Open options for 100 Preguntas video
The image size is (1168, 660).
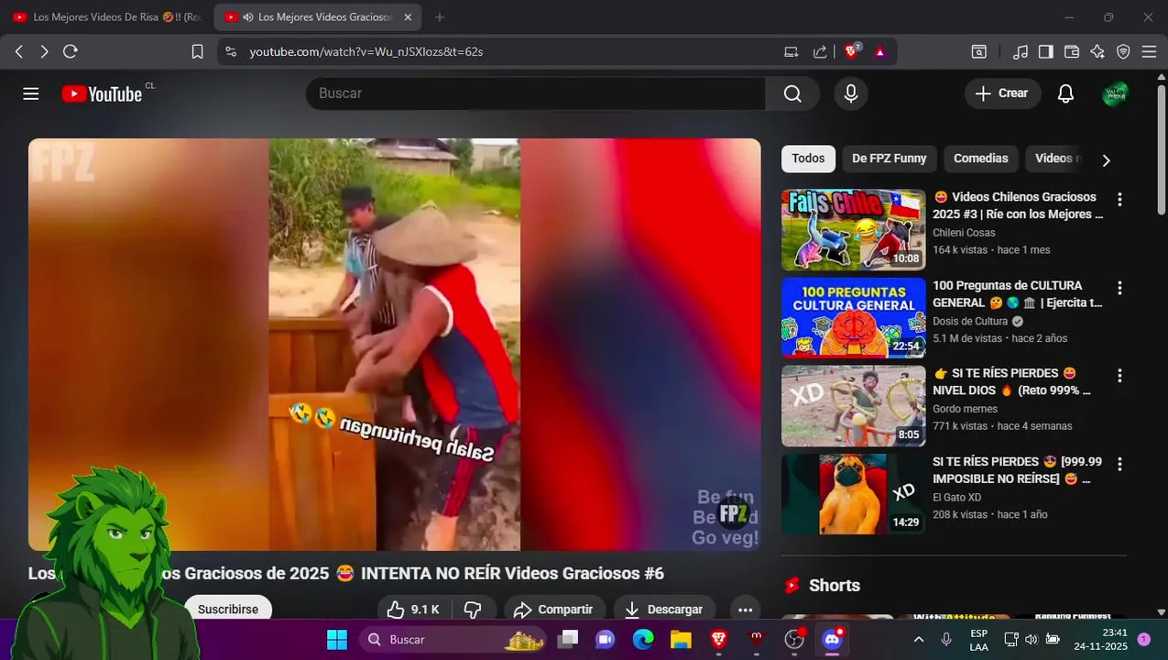[1119, 288]
